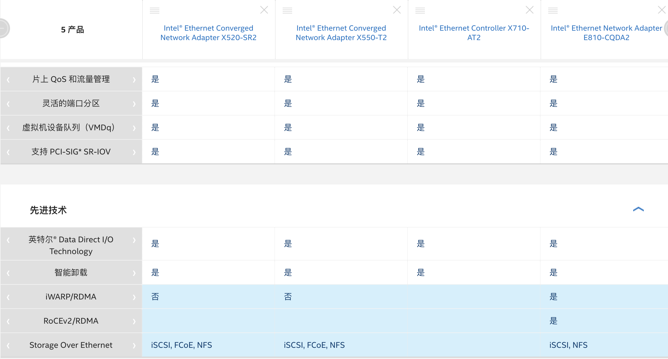Click X710-AT2 智能卸载 value 是
This screenshot has width=668, height=359.
[421, 272]
